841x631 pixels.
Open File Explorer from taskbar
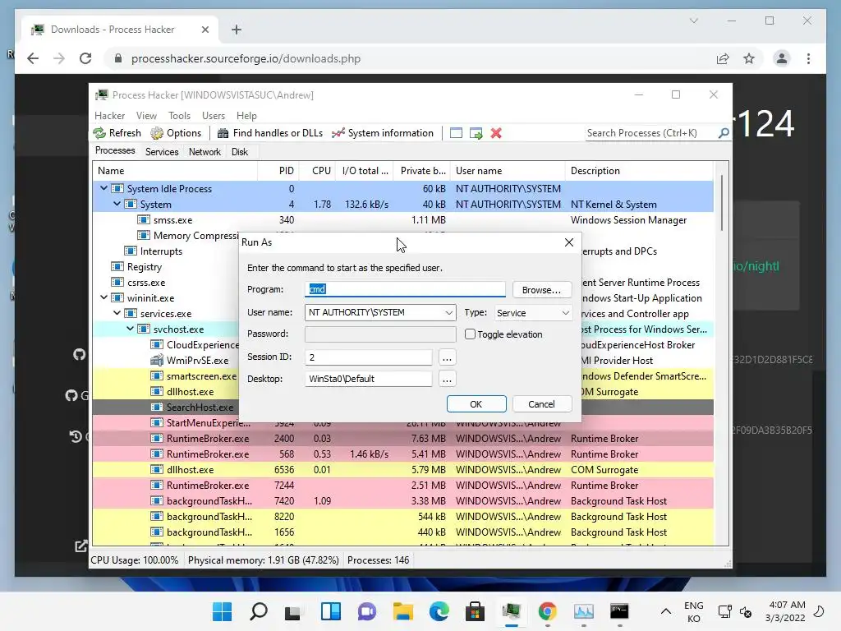[402, 611]
